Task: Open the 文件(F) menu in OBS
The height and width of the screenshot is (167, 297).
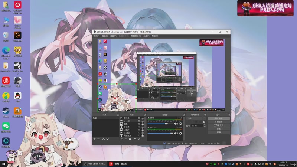Action: coord(96,36)
